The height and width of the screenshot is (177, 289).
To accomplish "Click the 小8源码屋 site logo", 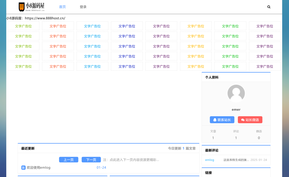I will tap(32, 7).
